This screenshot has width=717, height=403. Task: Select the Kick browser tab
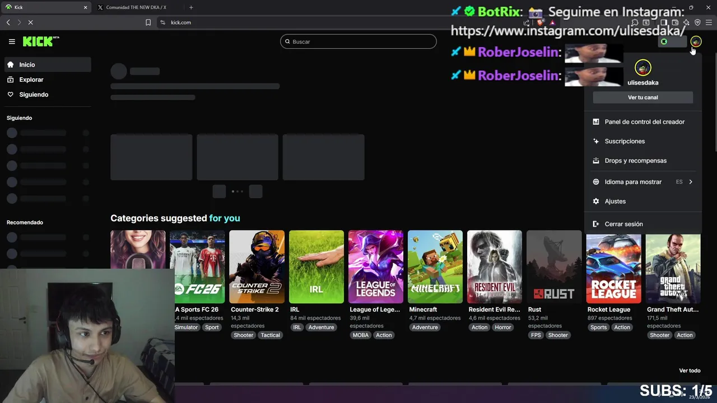pyautogui.click(x=46, y=7)
